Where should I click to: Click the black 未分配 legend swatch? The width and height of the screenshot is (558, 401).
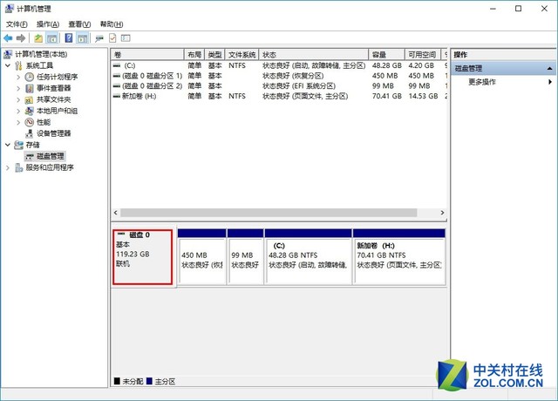click(117, 381)
